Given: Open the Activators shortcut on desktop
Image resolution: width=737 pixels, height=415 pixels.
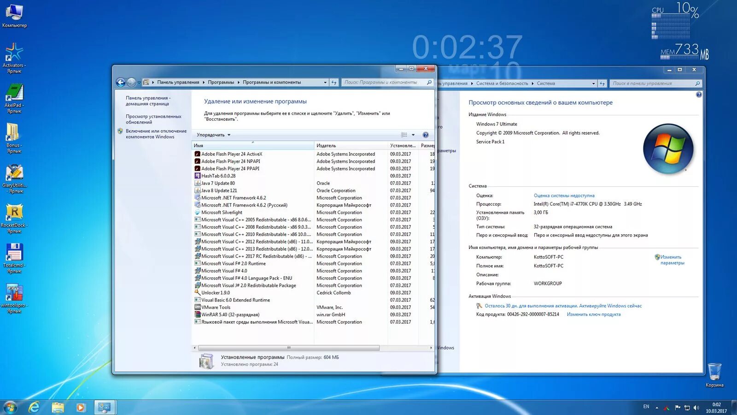Looking at the screenshot, I should 14,58.
